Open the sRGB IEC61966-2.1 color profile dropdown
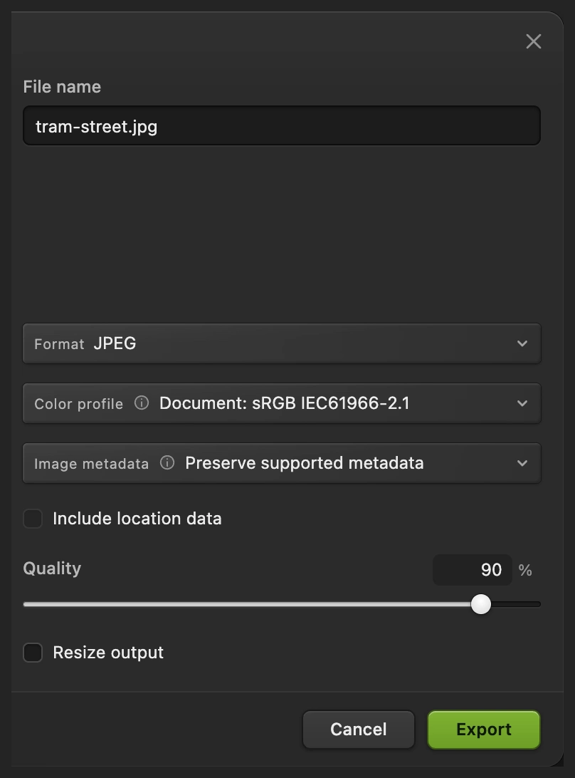 (x=282, y=403)
